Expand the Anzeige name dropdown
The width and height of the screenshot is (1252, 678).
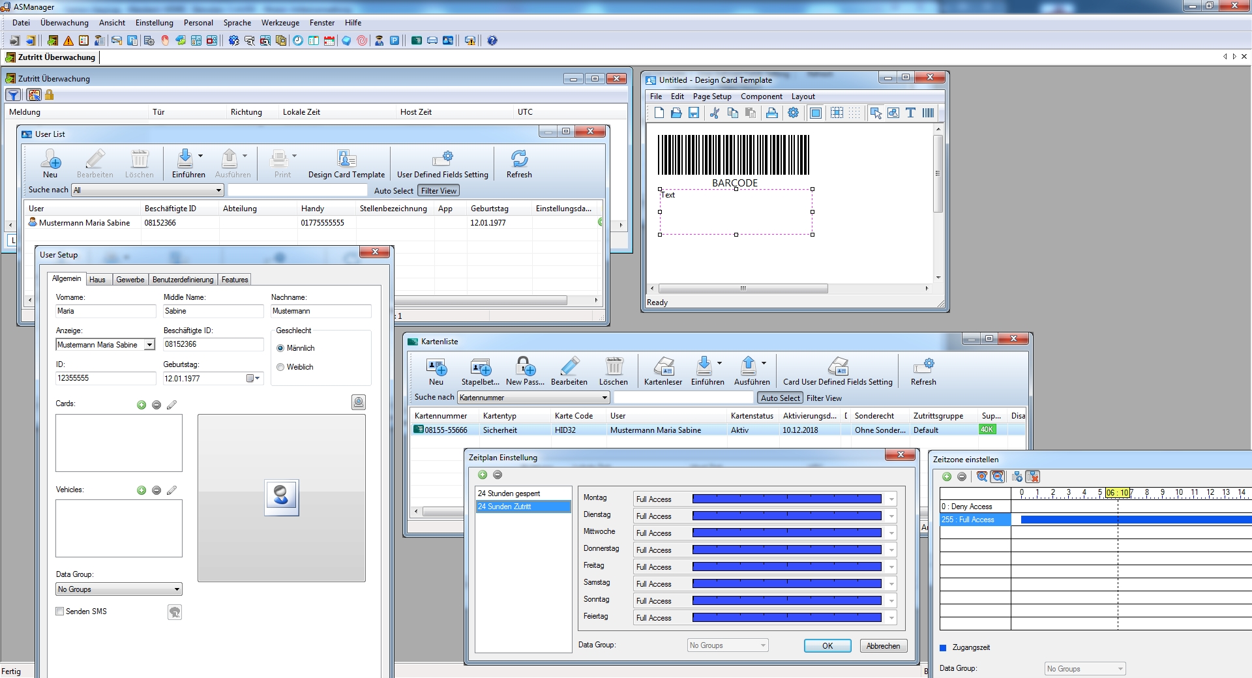click(x=149, y=345)
